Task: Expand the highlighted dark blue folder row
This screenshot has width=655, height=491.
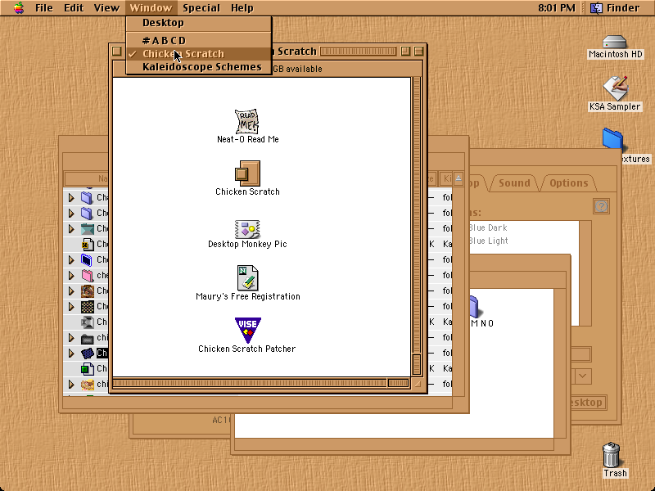Action: point(71,354)
